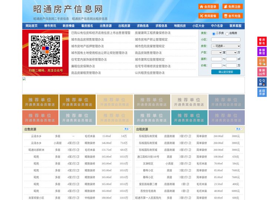Open link 公共租赁住房管理办法

pyautogui.click(x=150, y=73)
